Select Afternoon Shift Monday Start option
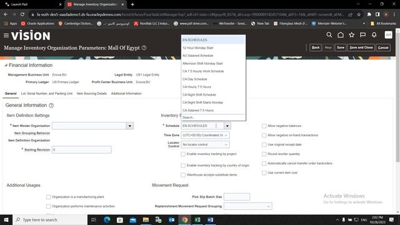This screenshot has width=400, height=225. pos(213,64)
